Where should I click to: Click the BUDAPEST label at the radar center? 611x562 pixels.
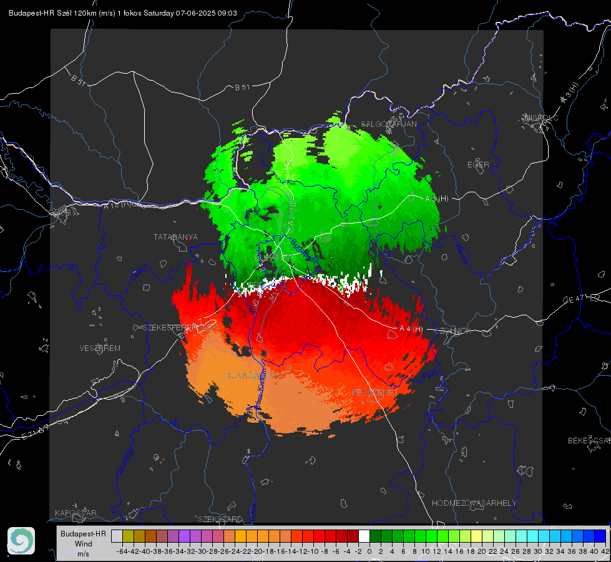275,258
